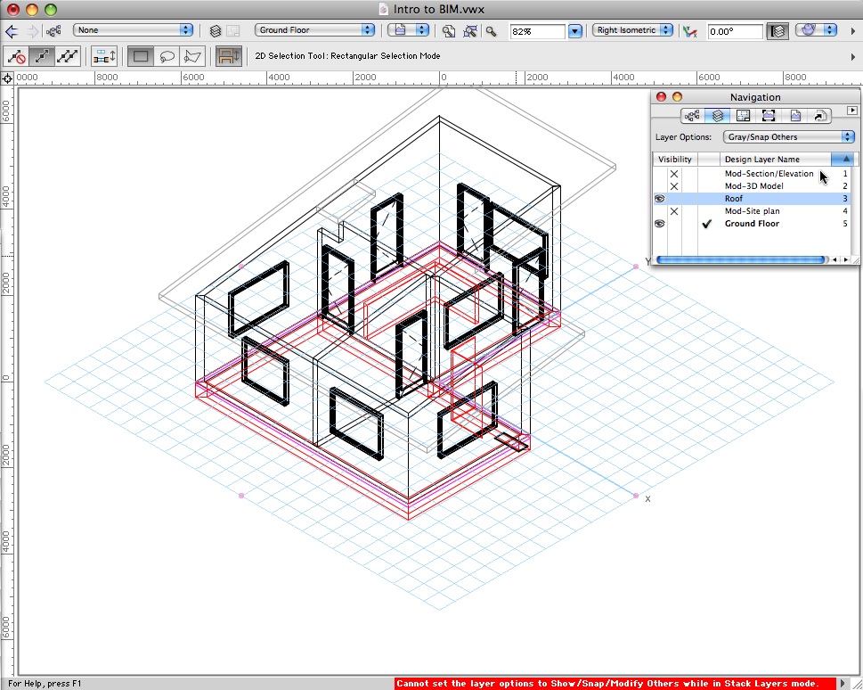Sort by the Design Layer Name column header
The width and height of the screenshot is (863, 690).
(x=776, y=160)
